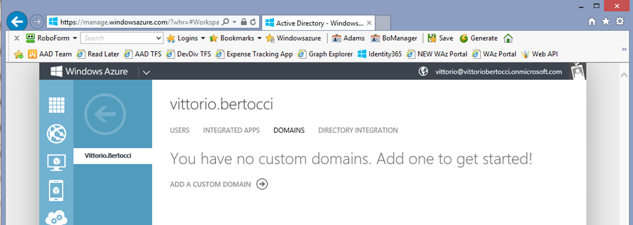Open a new blank browser tab

[383, 23]
